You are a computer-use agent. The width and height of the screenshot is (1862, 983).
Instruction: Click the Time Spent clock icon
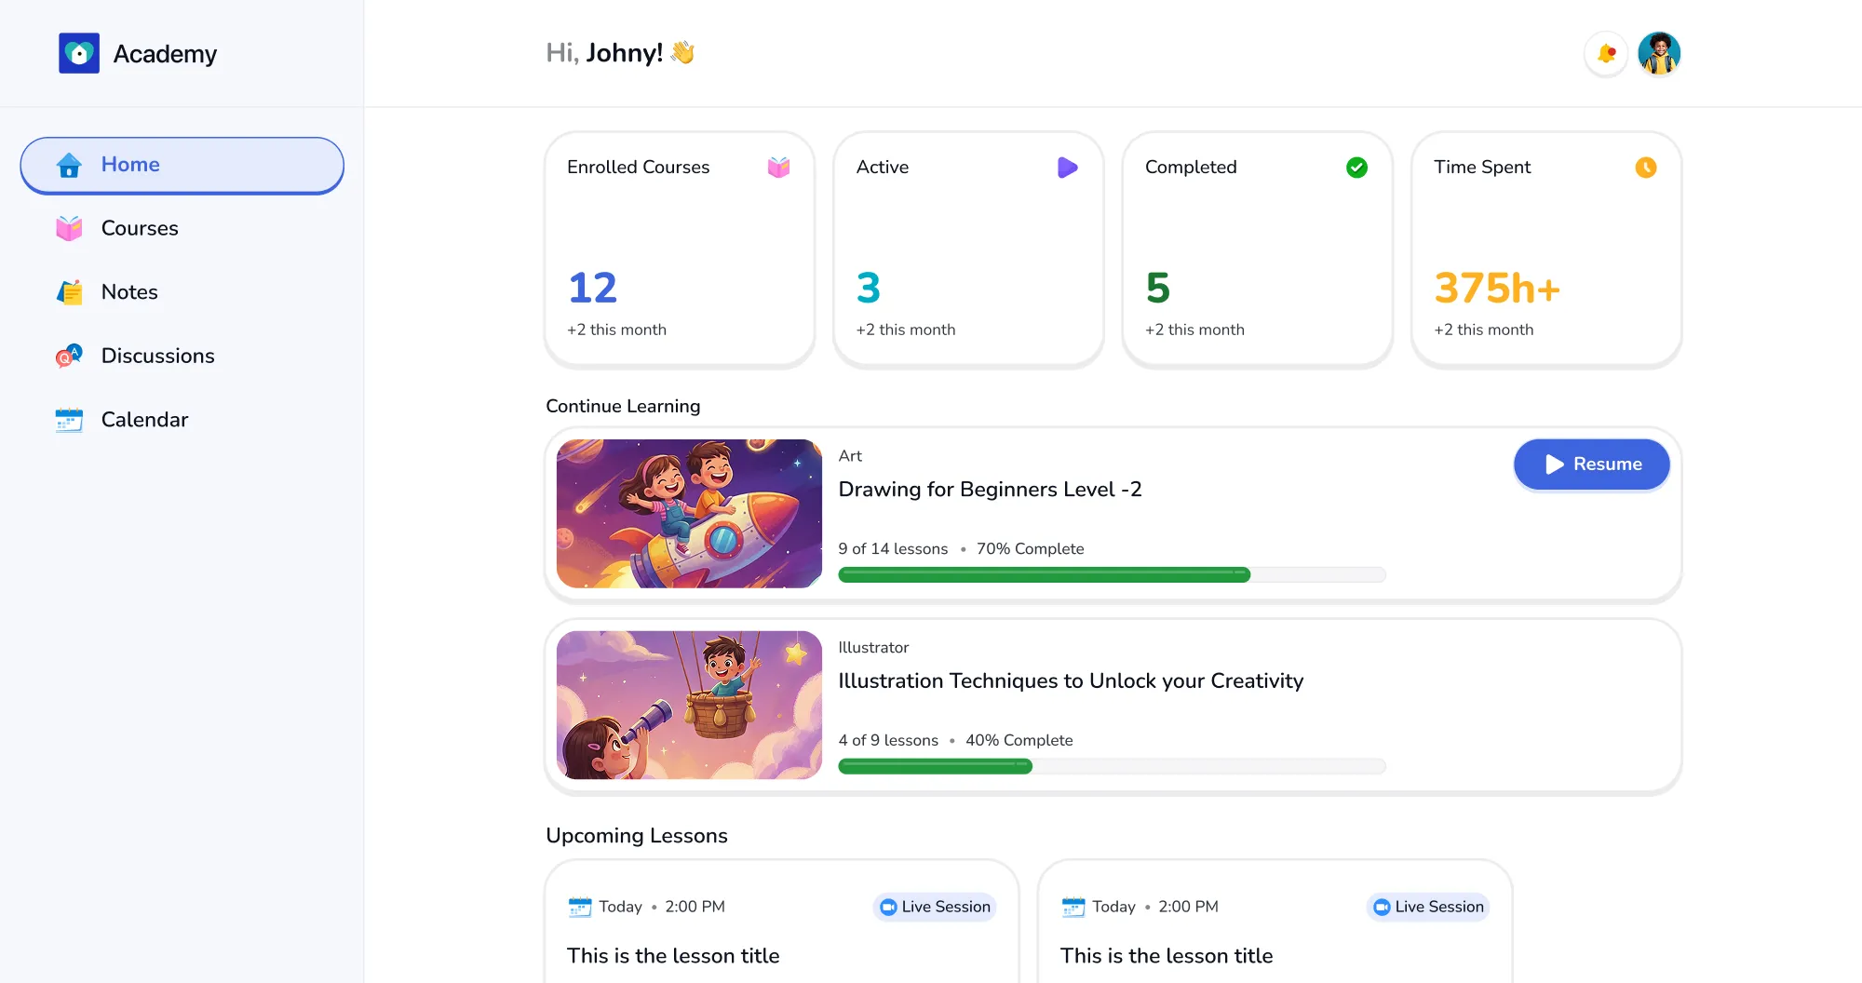tap(1646, 168)
